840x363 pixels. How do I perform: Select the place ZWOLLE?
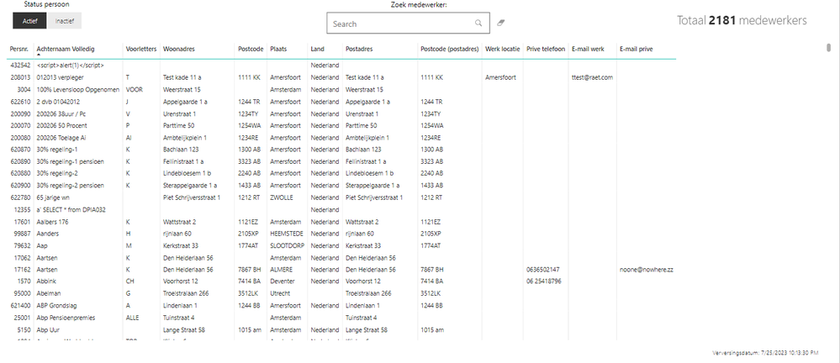[281, 197]
